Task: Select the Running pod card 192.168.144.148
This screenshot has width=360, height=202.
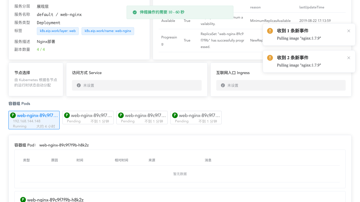Action: coord(34,120)
